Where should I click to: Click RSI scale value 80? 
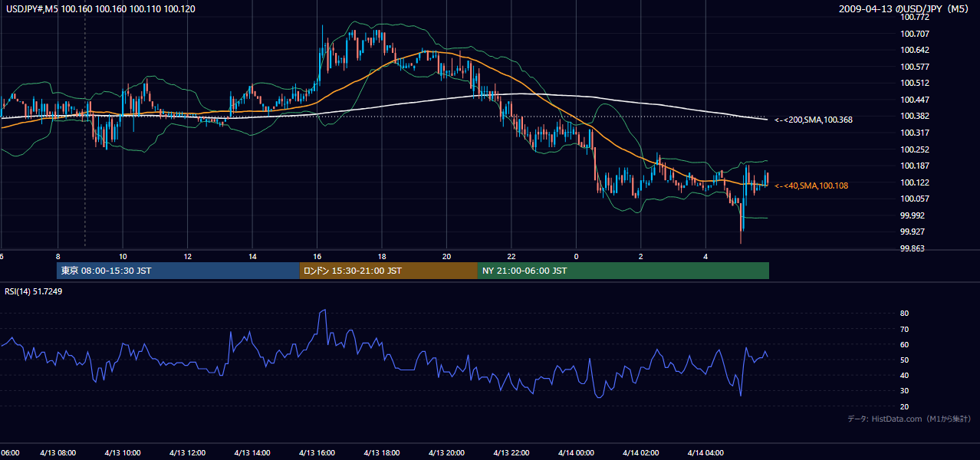905,314
